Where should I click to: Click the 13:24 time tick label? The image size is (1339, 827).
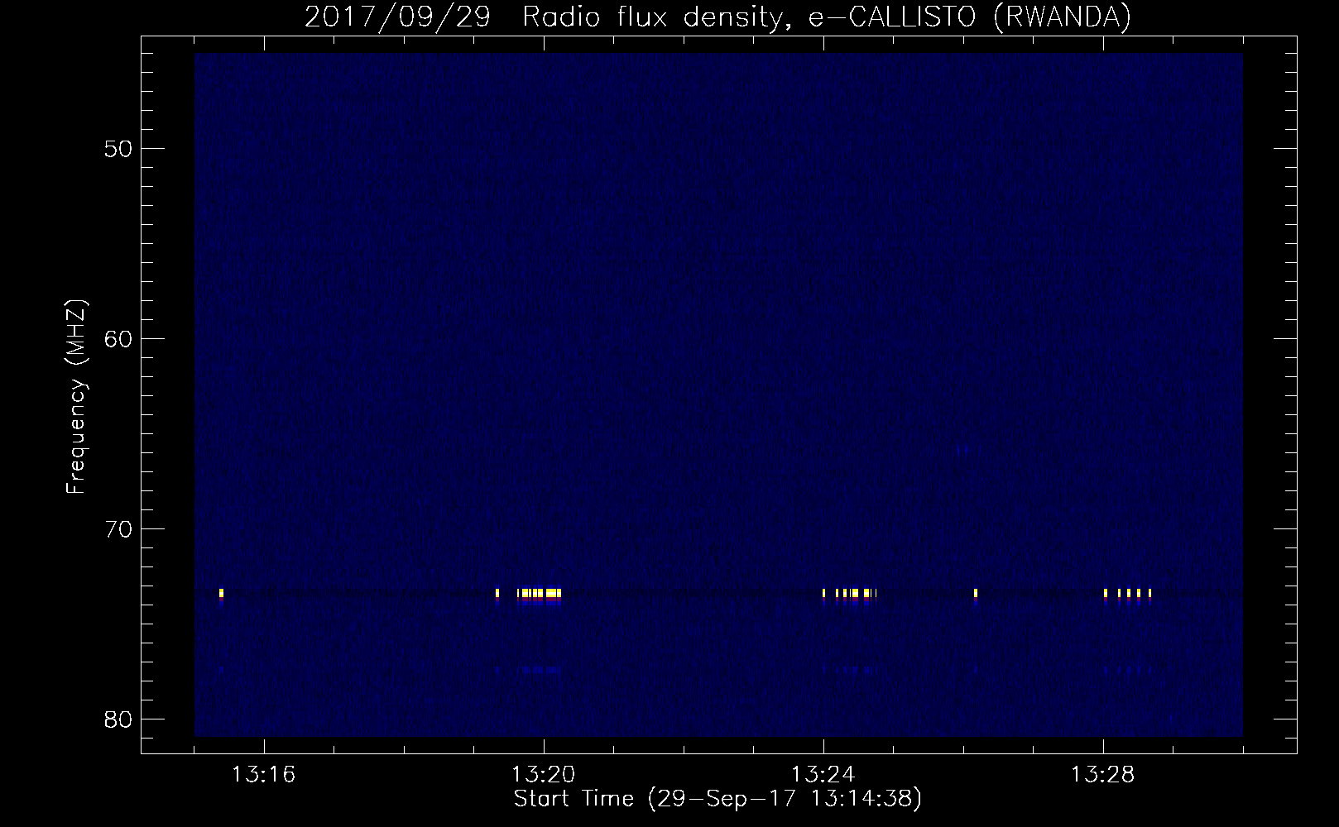point(823,775)
